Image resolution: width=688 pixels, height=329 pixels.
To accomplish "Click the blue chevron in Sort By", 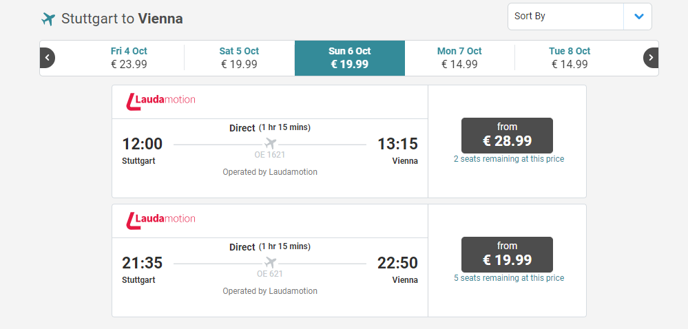I will [638, 17].
